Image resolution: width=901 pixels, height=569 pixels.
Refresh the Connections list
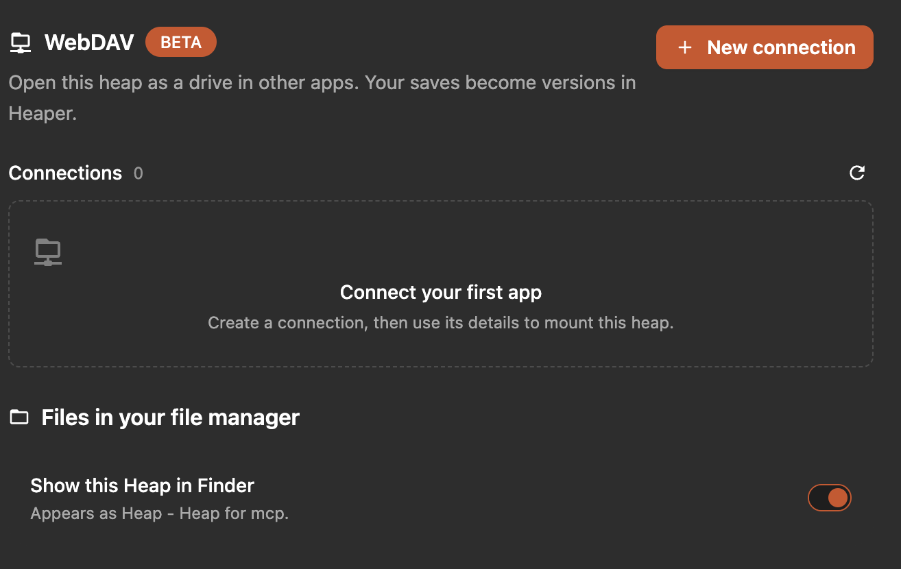click(x=856, y=173)
